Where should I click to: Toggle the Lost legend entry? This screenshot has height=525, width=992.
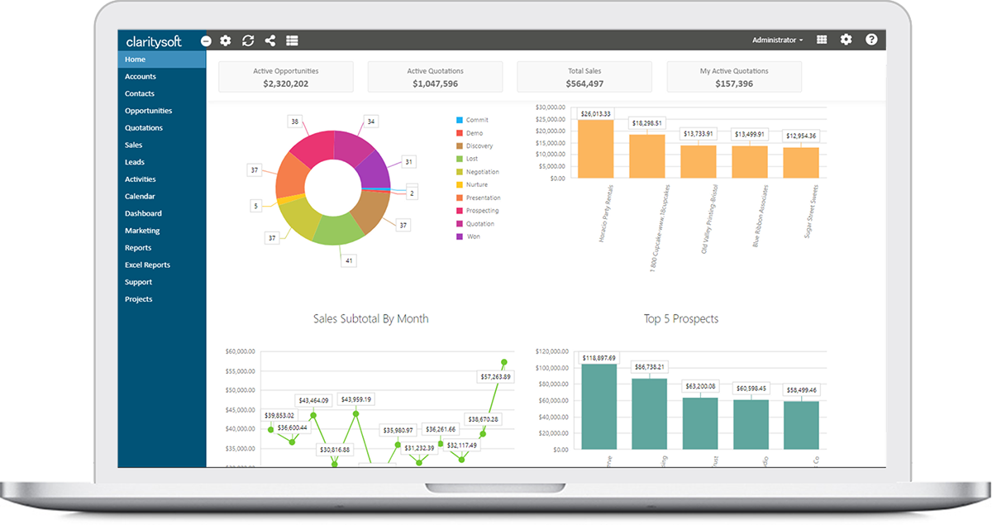tap(471, 159)
